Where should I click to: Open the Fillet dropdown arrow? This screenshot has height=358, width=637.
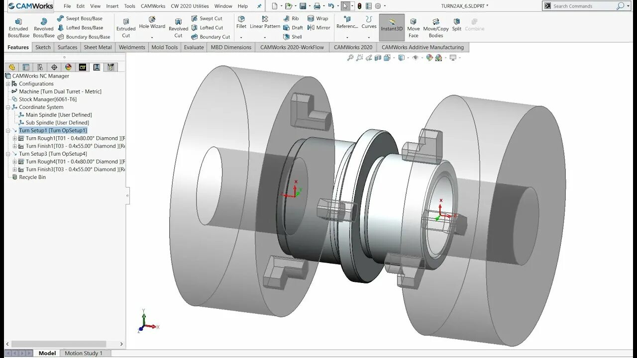point(241,37)
